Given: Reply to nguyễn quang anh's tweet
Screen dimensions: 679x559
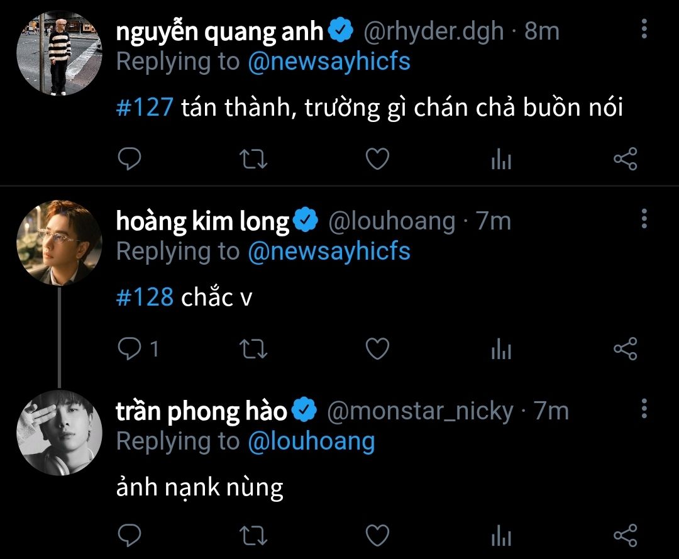Looking at the screenshot, I should pos(130,158).
